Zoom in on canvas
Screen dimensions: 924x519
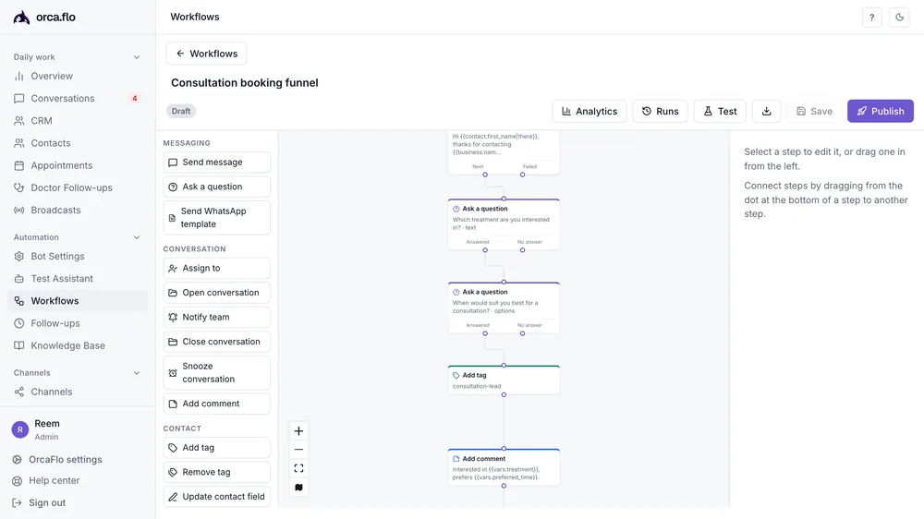coord(298,431)
